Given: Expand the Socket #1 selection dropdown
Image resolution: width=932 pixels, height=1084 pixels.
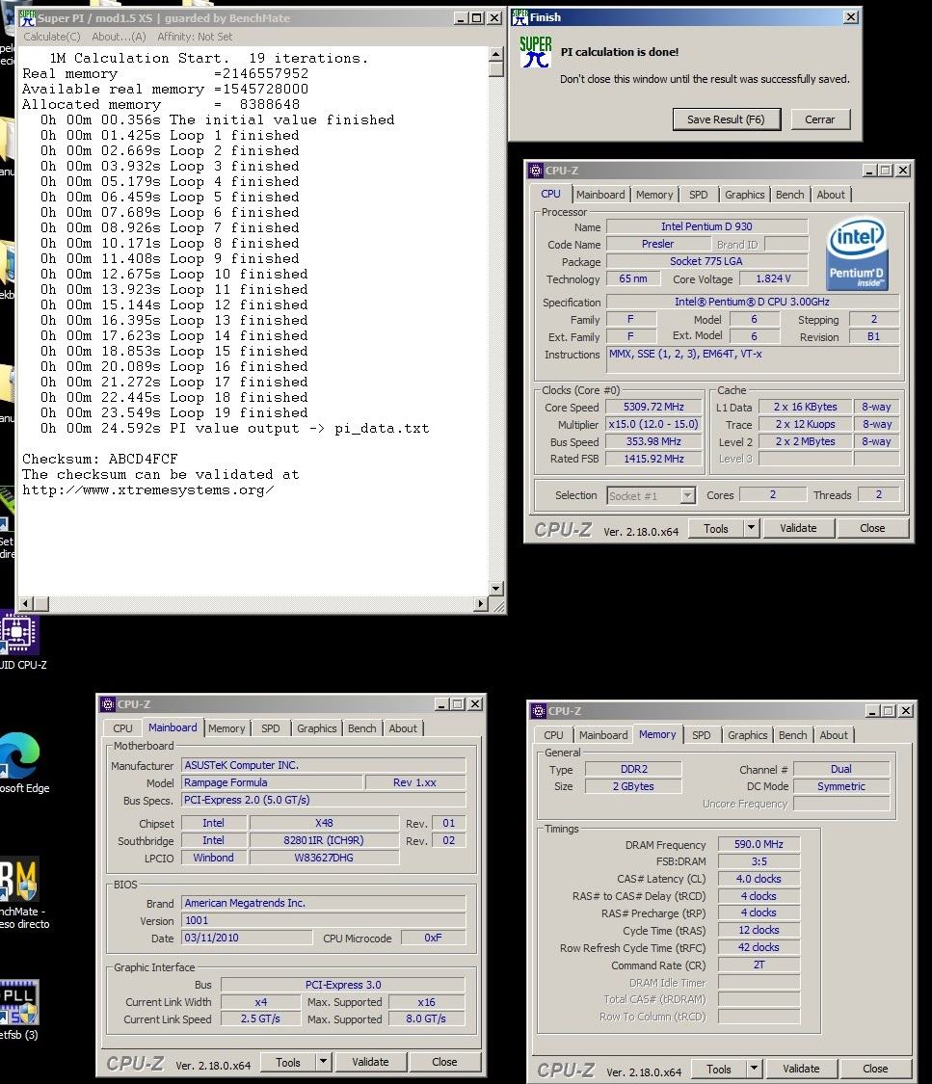Looking at the screenshot, I should click(x=686, y=495).
